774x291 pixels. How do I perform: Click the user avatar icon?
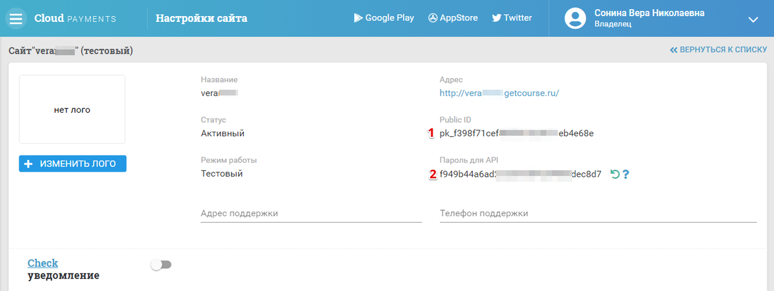(575, 18)
